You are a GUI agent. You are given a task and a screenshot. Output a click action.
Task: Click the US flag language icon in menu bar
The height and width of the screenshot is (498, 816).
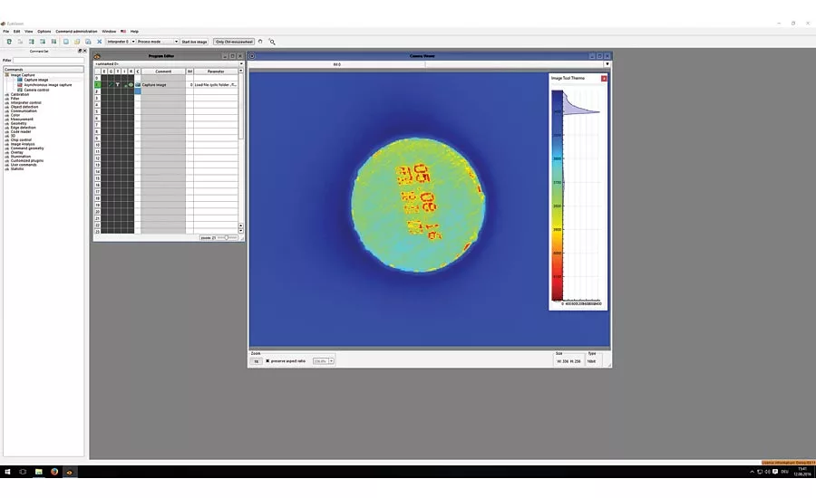click(123, 31)
